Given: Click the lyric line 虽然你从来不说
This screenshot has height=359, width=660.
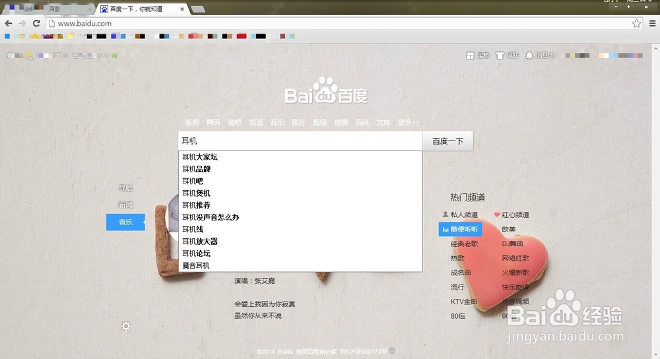Looking at the screenshot, I should click(x=258, y=315).
